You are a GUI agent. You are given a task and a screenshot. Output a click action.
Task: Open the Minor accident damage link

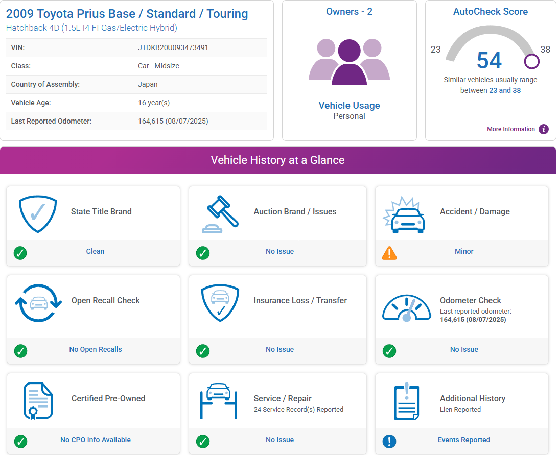(x=464, y=251)
